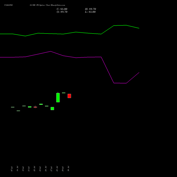This screenshot has width=177, height=177.
Task: Click the COALIND symbol label
Action: 8,5
